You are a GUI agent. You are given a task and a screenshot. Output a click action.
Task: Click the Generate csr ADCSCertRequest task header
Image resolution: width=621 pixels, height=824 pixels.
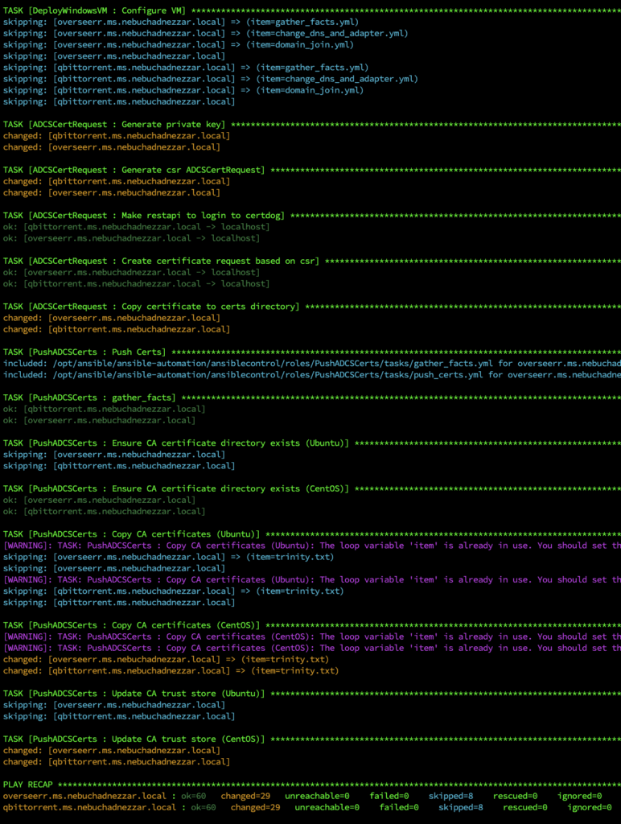pos(134,170)
